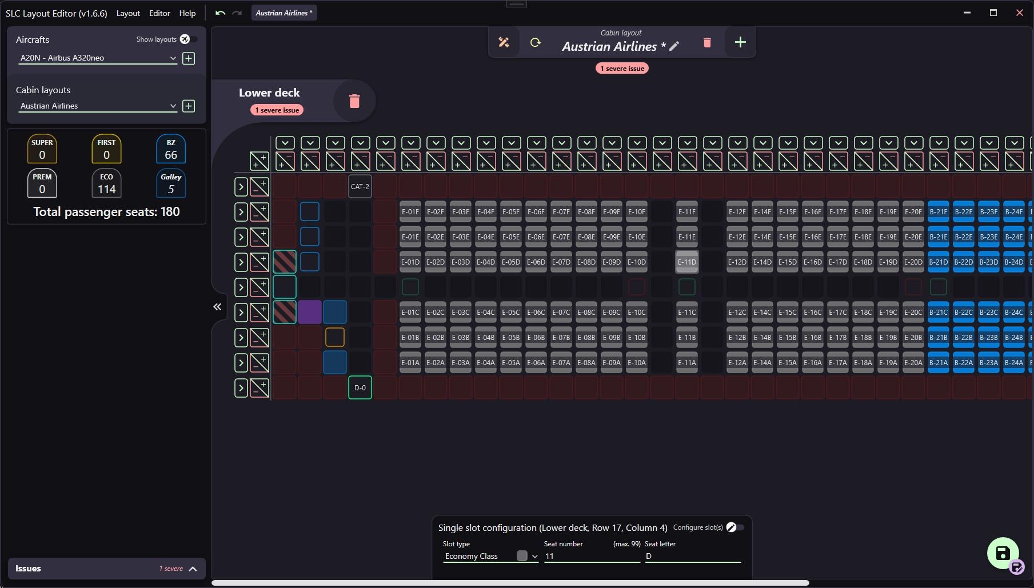
Task: Open the A20N Airbus A320neo aircraft dropdown
Action: (97, 58)
